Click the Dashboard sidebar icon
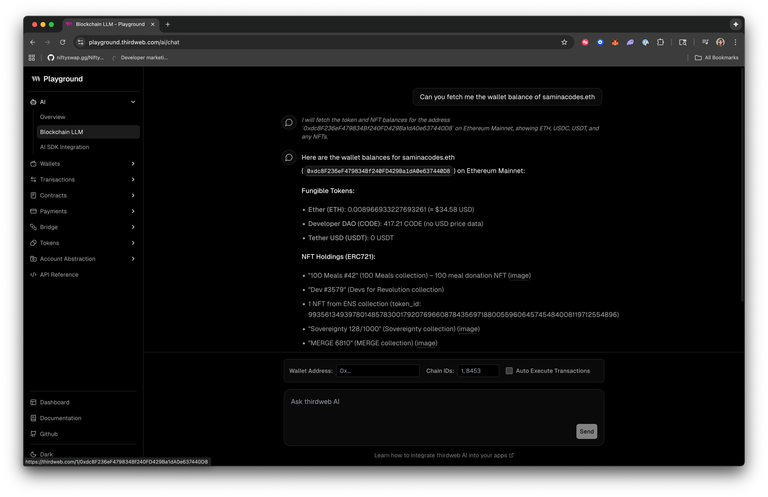The height and width of the screenshot is (497, 768). click(33, 402)
